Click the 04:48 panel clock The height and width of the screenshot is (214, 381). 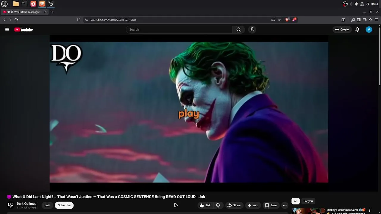(x=375, y=4)
